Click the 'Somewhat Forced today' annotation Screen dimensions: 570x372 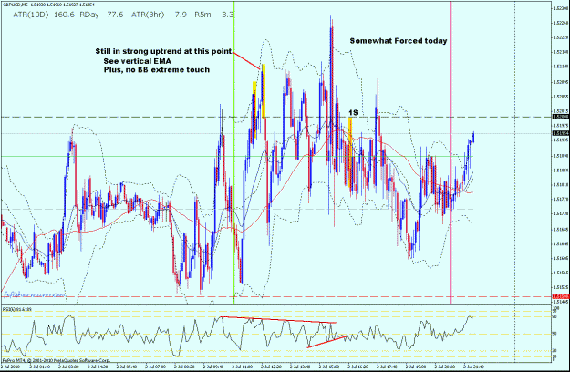[399, 41]
